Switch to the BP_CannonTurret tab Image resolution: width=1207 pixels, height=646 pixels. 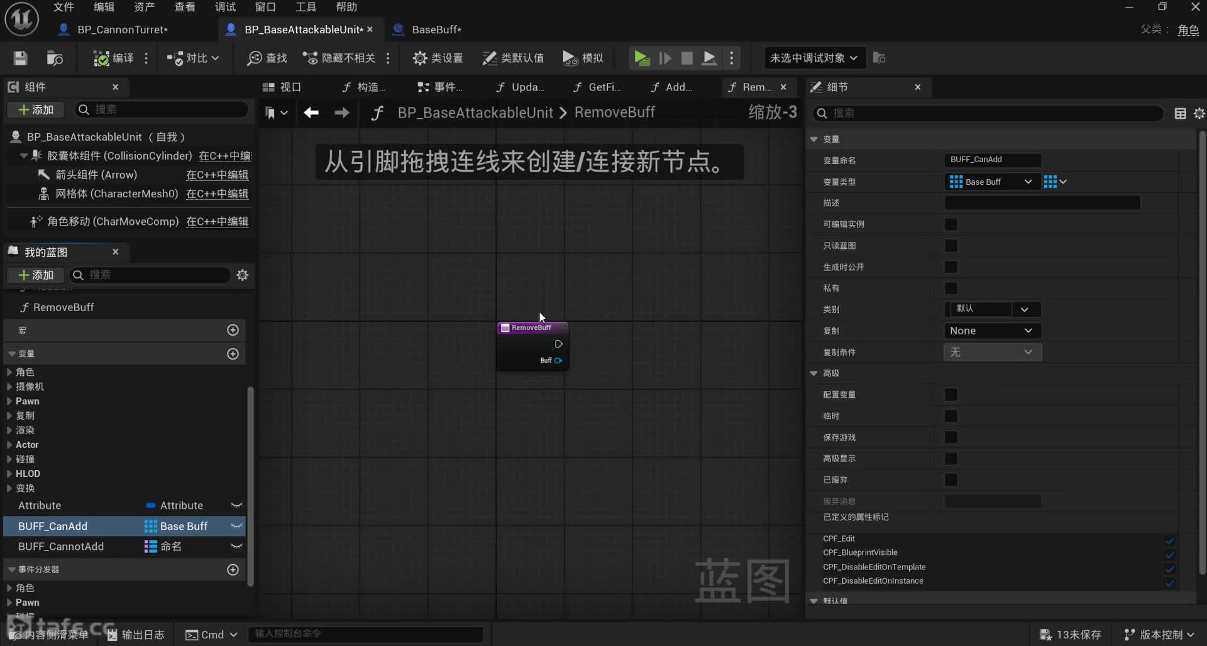pyautogui.click(x=122, y=30)
